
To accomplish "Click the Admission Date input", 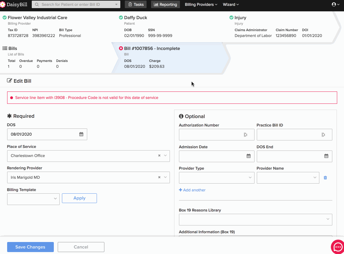I will [217, 156].
